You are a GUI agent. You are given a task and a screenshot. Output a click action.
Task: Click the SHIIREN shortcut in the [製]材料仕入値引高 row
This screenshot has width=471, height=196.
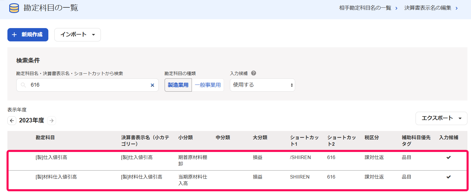point(300,177)
